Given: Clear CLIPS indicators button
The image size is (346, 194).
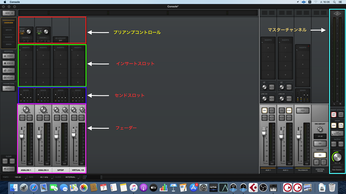Looking at the screenshot, I should point(5,161).
